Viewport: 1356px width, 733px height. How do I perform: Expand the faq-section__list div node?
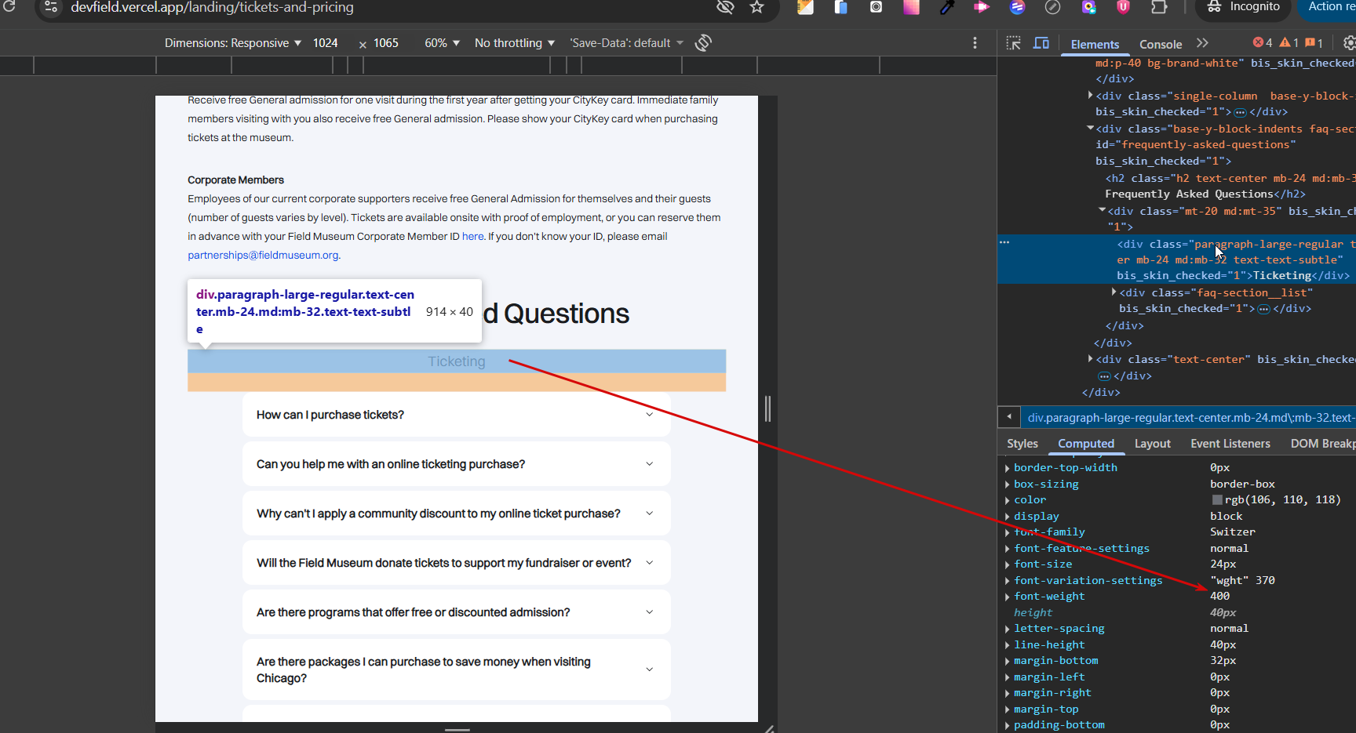tap(1114, 292)
